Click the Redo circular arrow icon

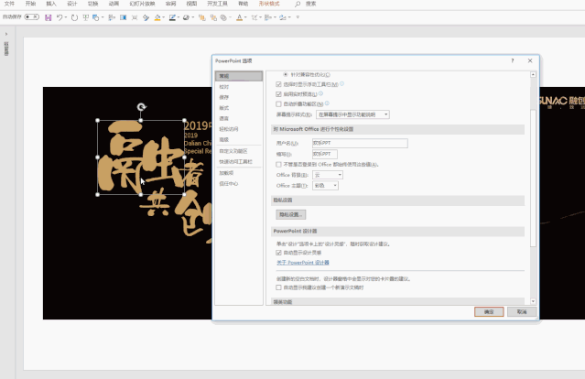pos(74,17)
